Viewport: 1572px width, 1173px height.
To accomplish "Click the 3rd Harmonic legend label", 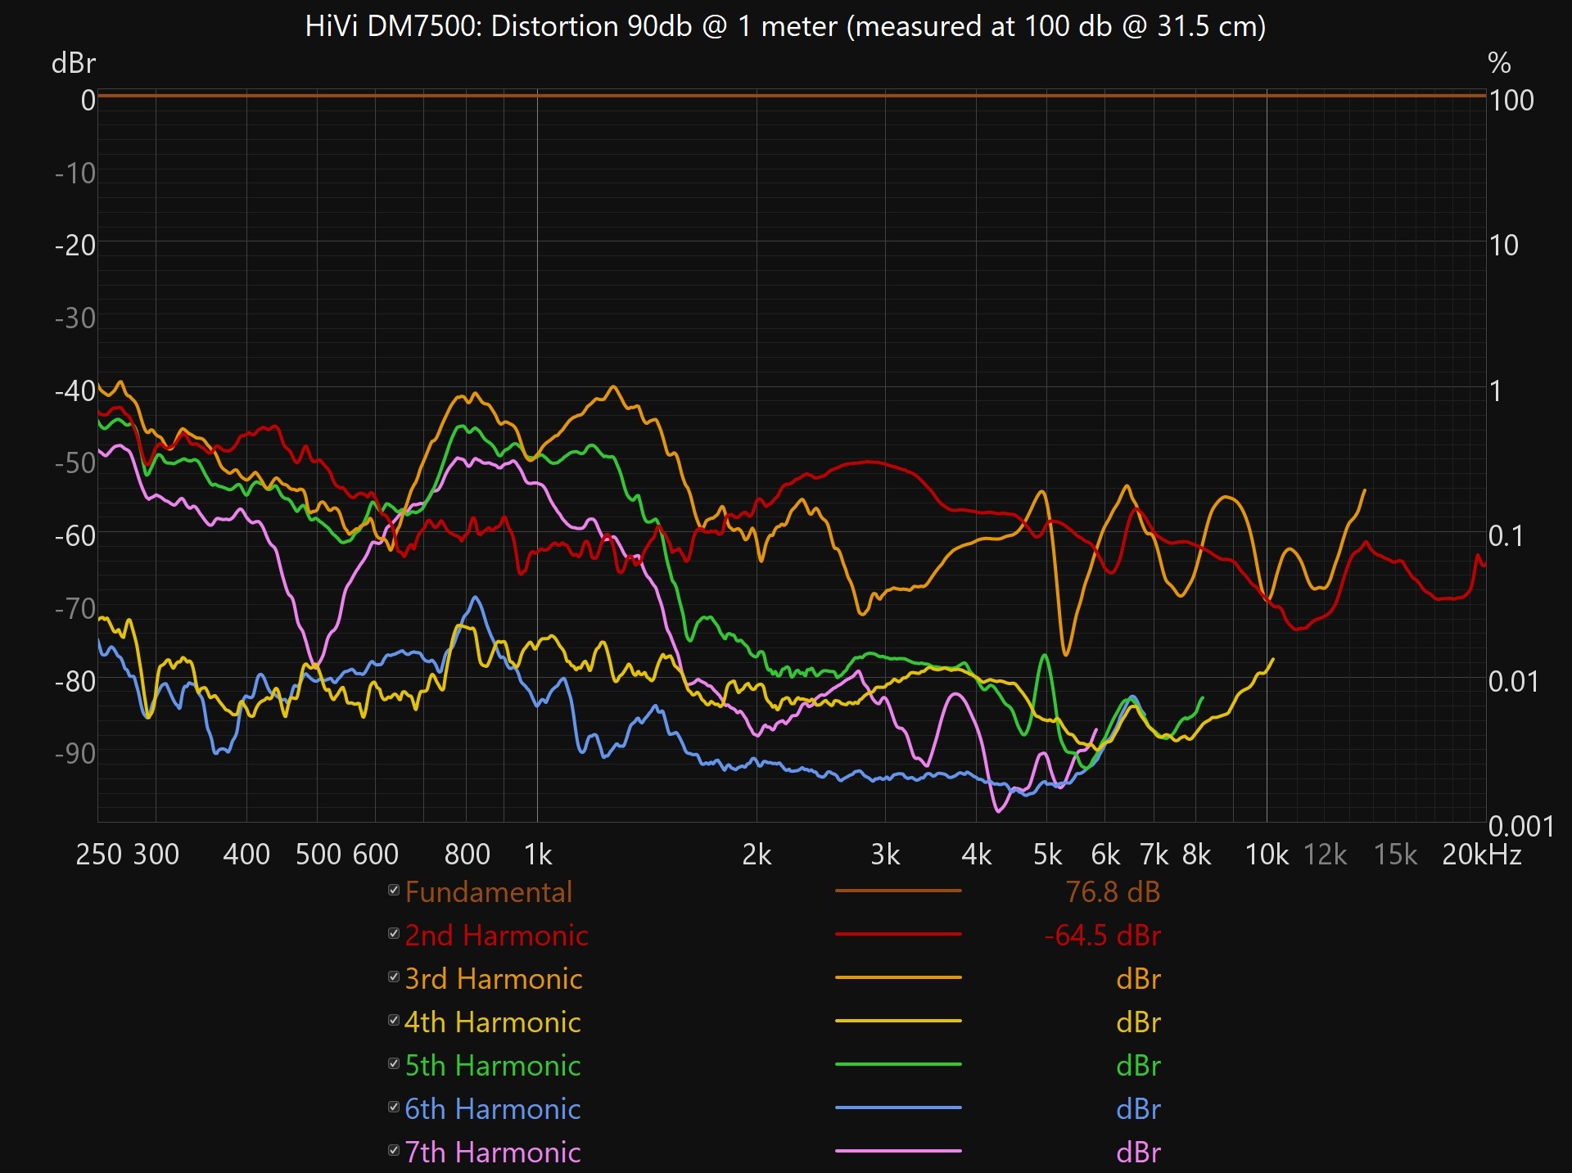I will [x=494, y=979].
